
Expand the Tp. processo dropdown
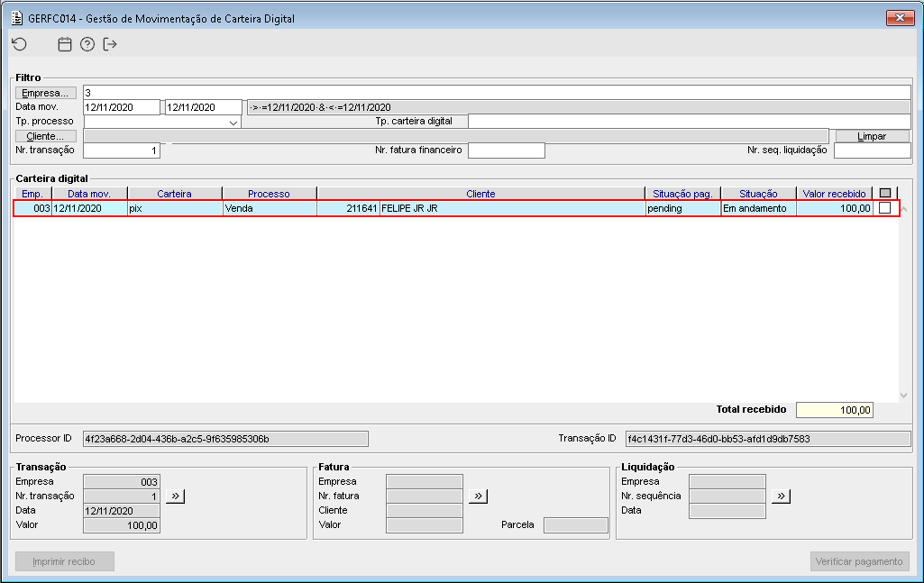[233, 122]
